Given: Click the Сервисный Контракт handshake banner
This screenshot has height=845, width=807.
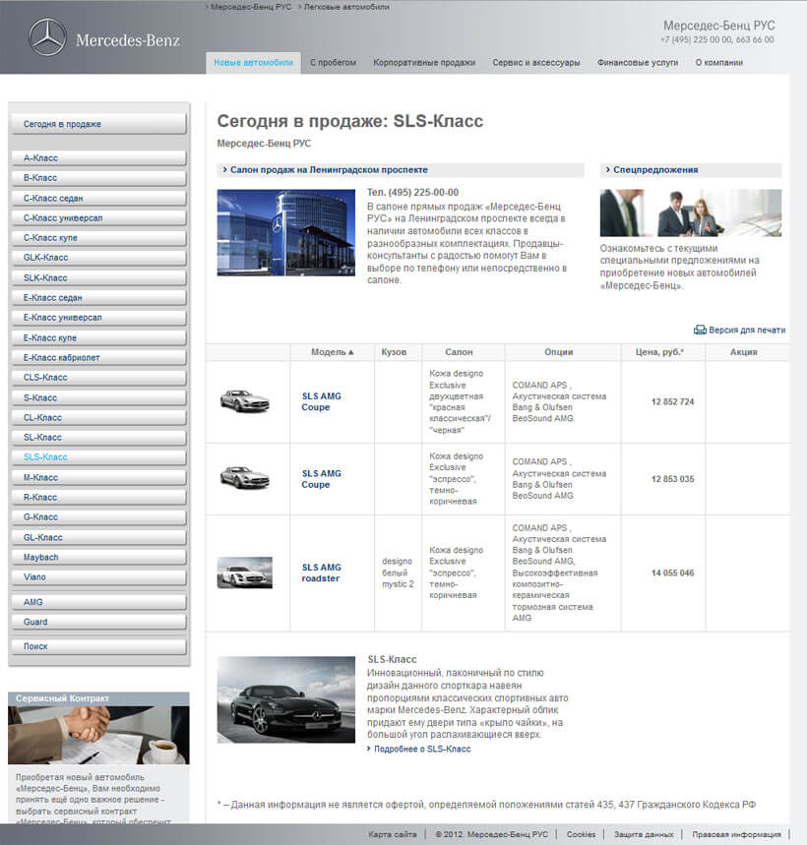Looking at the screenshot, I should 98,729.
